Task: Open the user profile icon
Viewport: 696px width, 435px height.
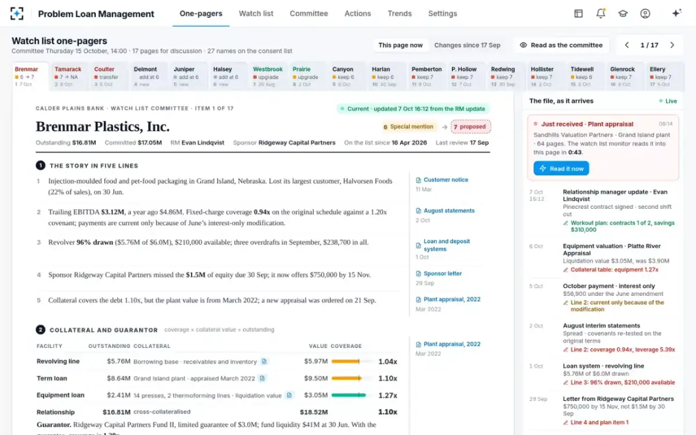Action: coord(645,13)
